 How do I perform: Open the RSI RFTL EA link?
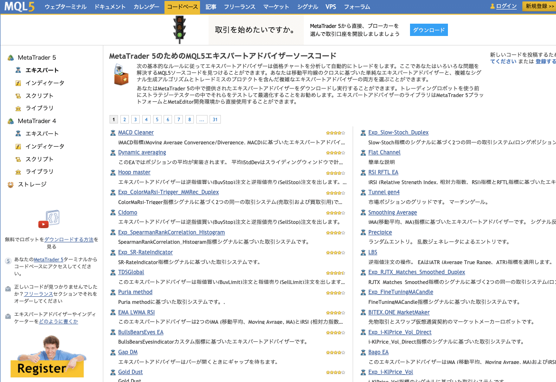(383, 172)
